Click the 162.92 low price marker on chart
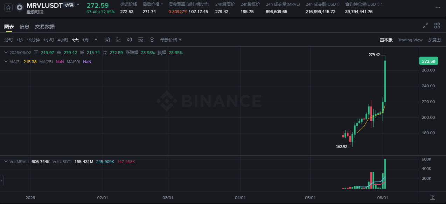 [x=341, y=147]
